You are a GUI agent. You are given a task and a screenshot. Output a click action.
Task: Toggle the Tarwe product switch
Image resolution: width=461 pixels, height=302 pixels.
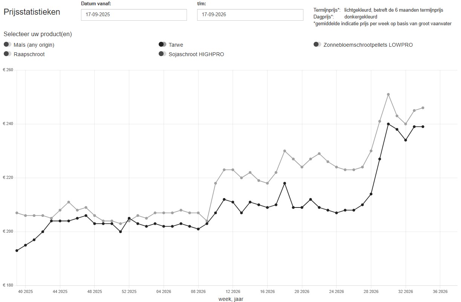[162, 44]
